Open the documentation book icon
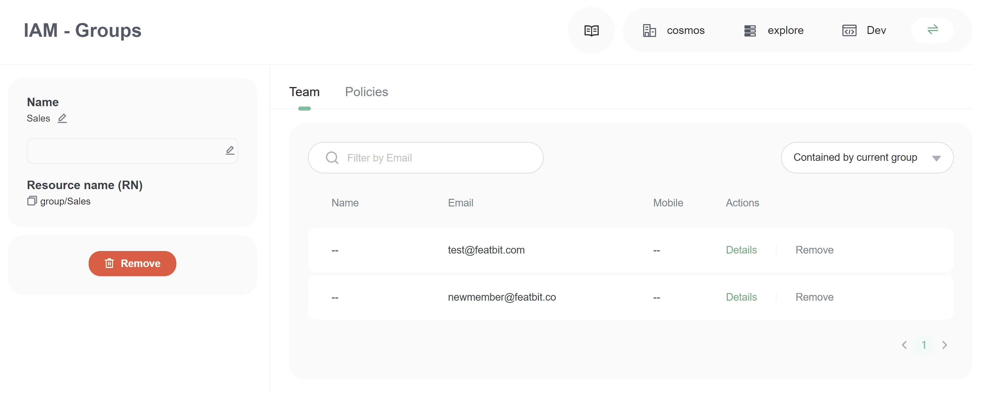Screen dimensions: 984x393 591,30
